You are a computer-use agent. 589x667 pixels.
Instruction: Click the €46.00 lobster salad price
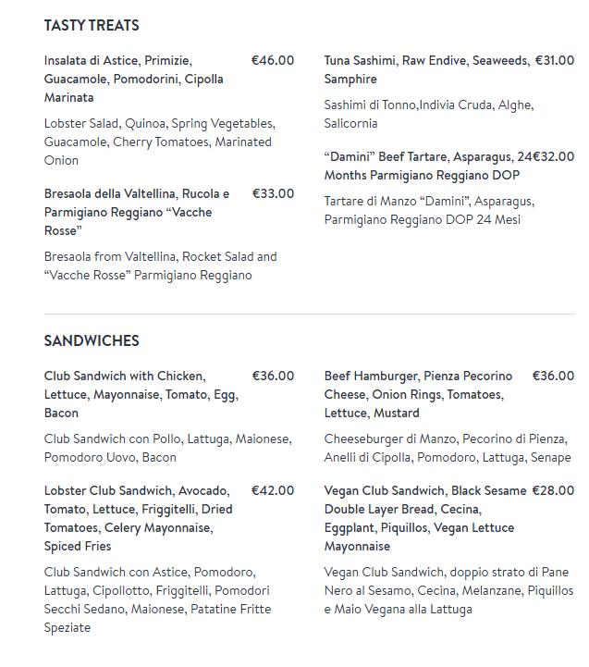click(273, 61)
